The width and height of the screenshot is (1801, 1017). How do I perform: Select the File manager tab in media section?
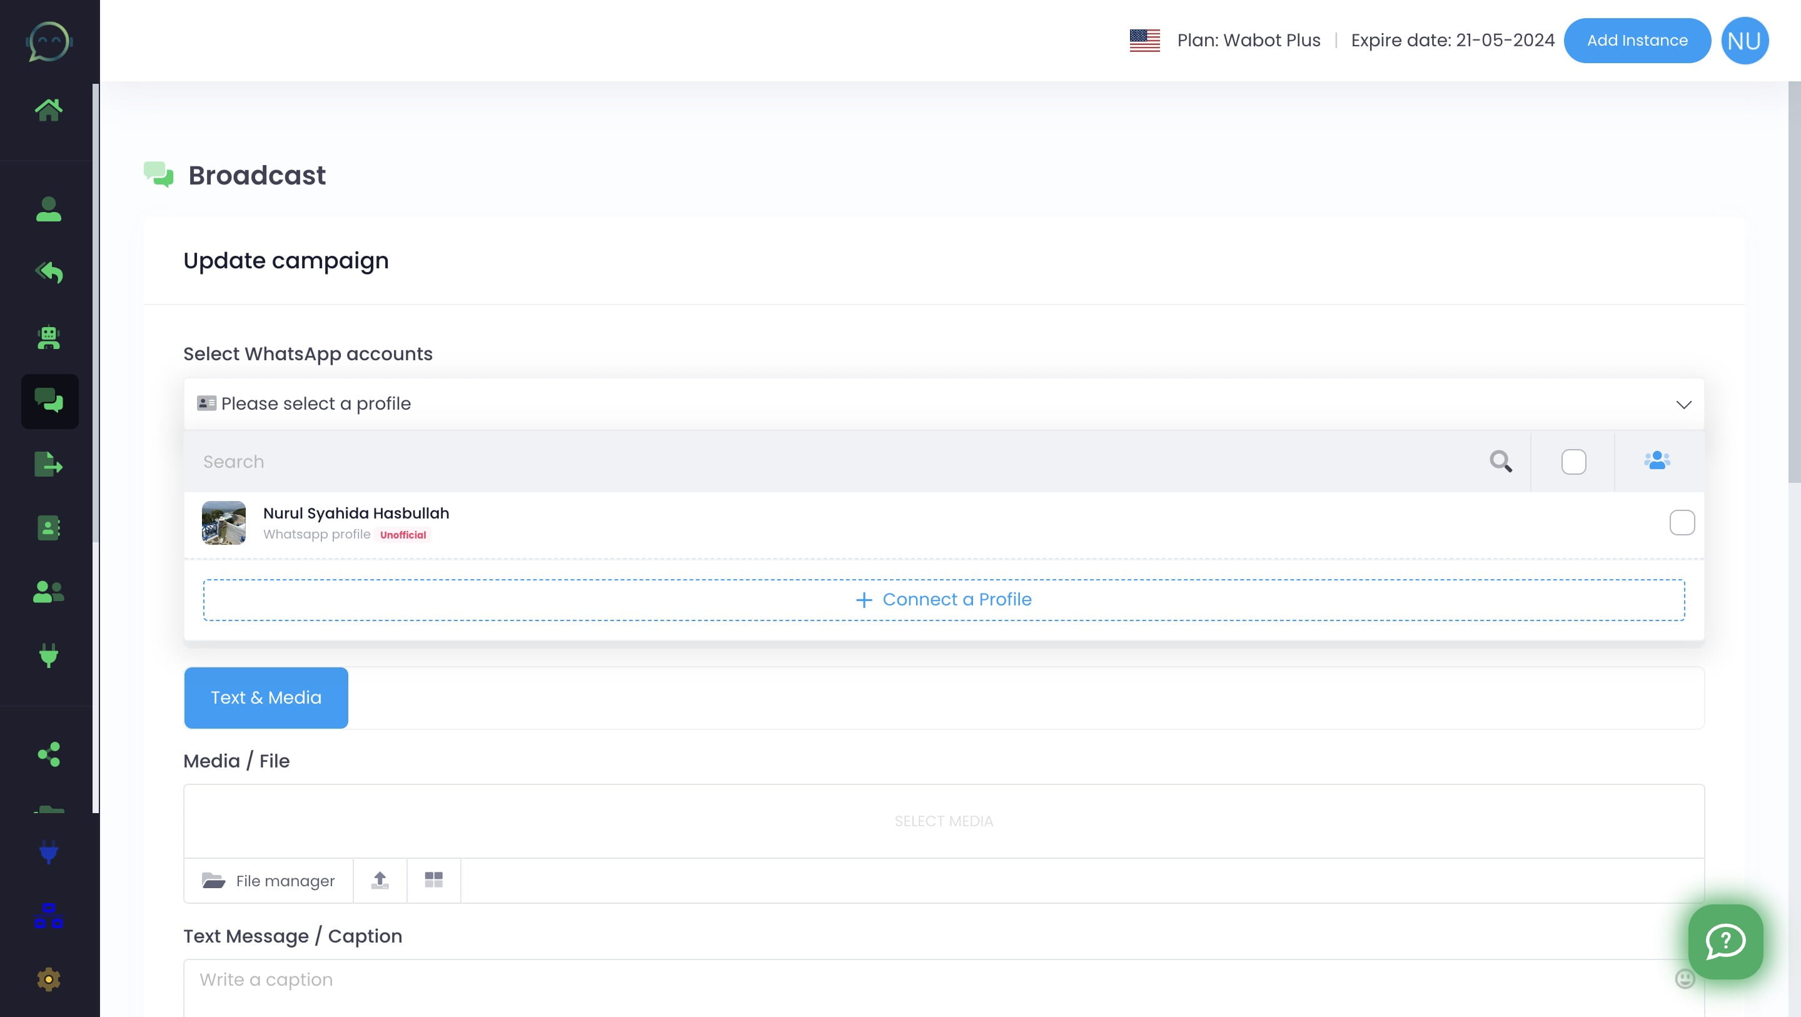pyautogui.click(x=268, y=879)
